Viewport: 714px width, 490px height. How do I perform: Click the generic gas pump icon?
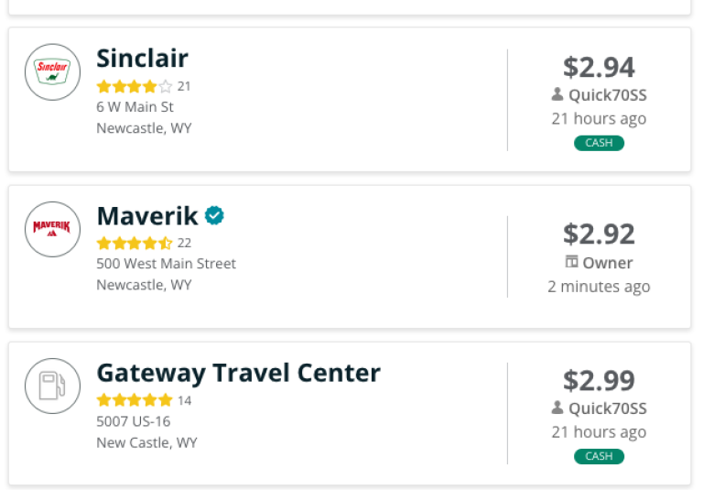coord(52,387)
